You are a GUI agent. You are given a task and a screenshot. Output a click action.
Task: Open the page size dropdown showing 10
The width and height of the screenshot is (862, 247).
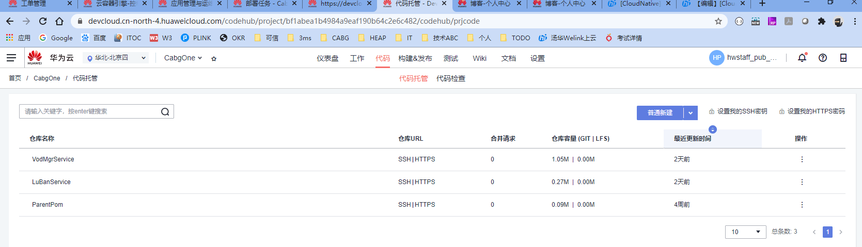click(745, 232)
